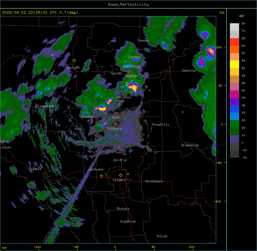Click the asterisk marker east of Innisfail
Viewport: 257px width, 251px height.
pyautogui.click(x=150, y=91)
